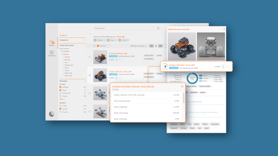Open more options for Kraken_Monster_Truck_001 in list
Image resolution: width=278 pixels, height=156 pixels.
pyautogui.click(x=121, y=78)
